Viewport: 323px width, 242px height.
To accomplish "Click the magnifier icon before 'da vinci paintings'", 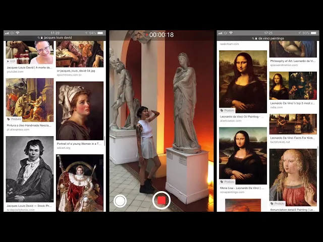I will click(253, 38).
